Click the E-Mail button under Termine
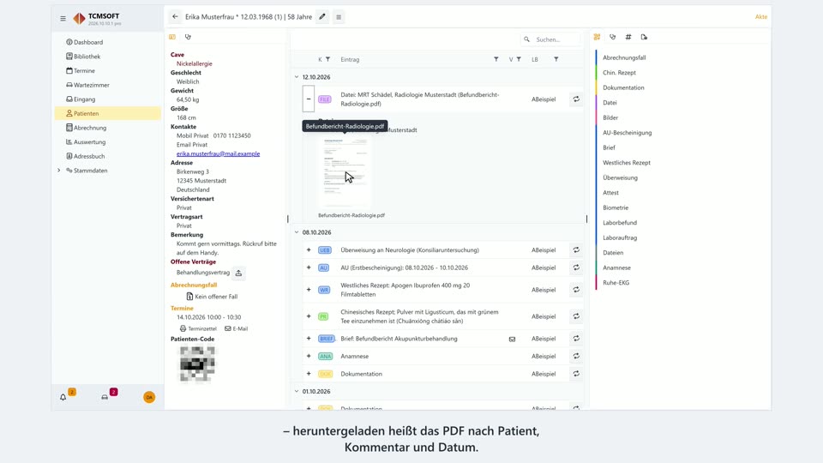823x463 pixels. pos(237,328)
